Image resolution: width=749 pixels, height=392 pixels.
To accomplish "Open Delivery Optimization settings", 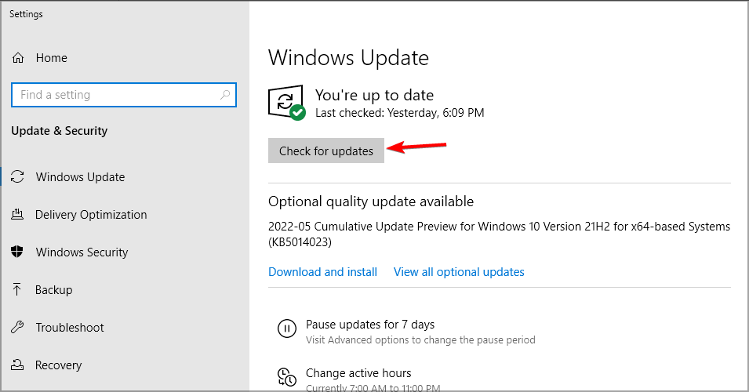I will pyautogui.click(x=91, y=215).
